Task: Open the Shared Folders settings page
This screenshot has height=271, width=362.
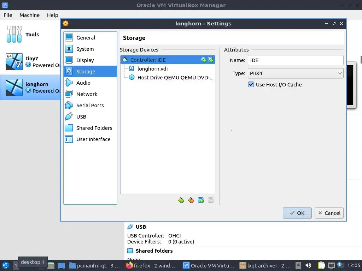Action: point(90,128)
